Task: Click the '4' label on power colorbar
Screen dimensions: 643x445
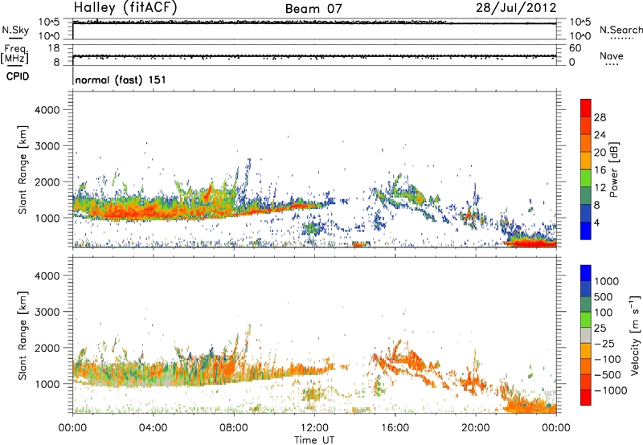Action: 597,222
